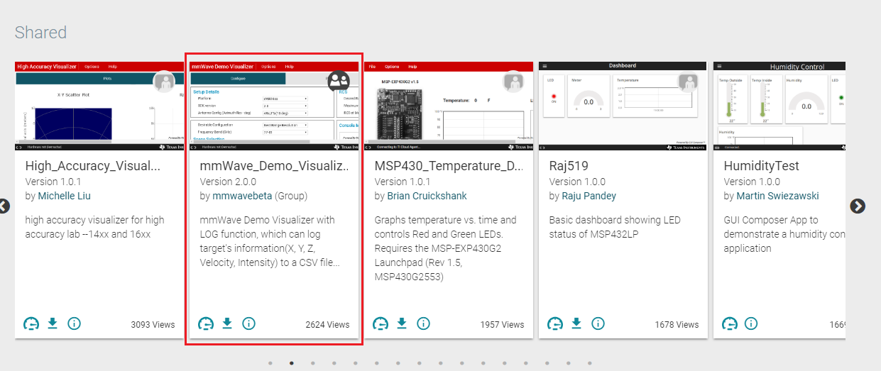The image size is (881, 371).
Task: Show info for High_Accuracy_Visualizer card
Action: 74,323
